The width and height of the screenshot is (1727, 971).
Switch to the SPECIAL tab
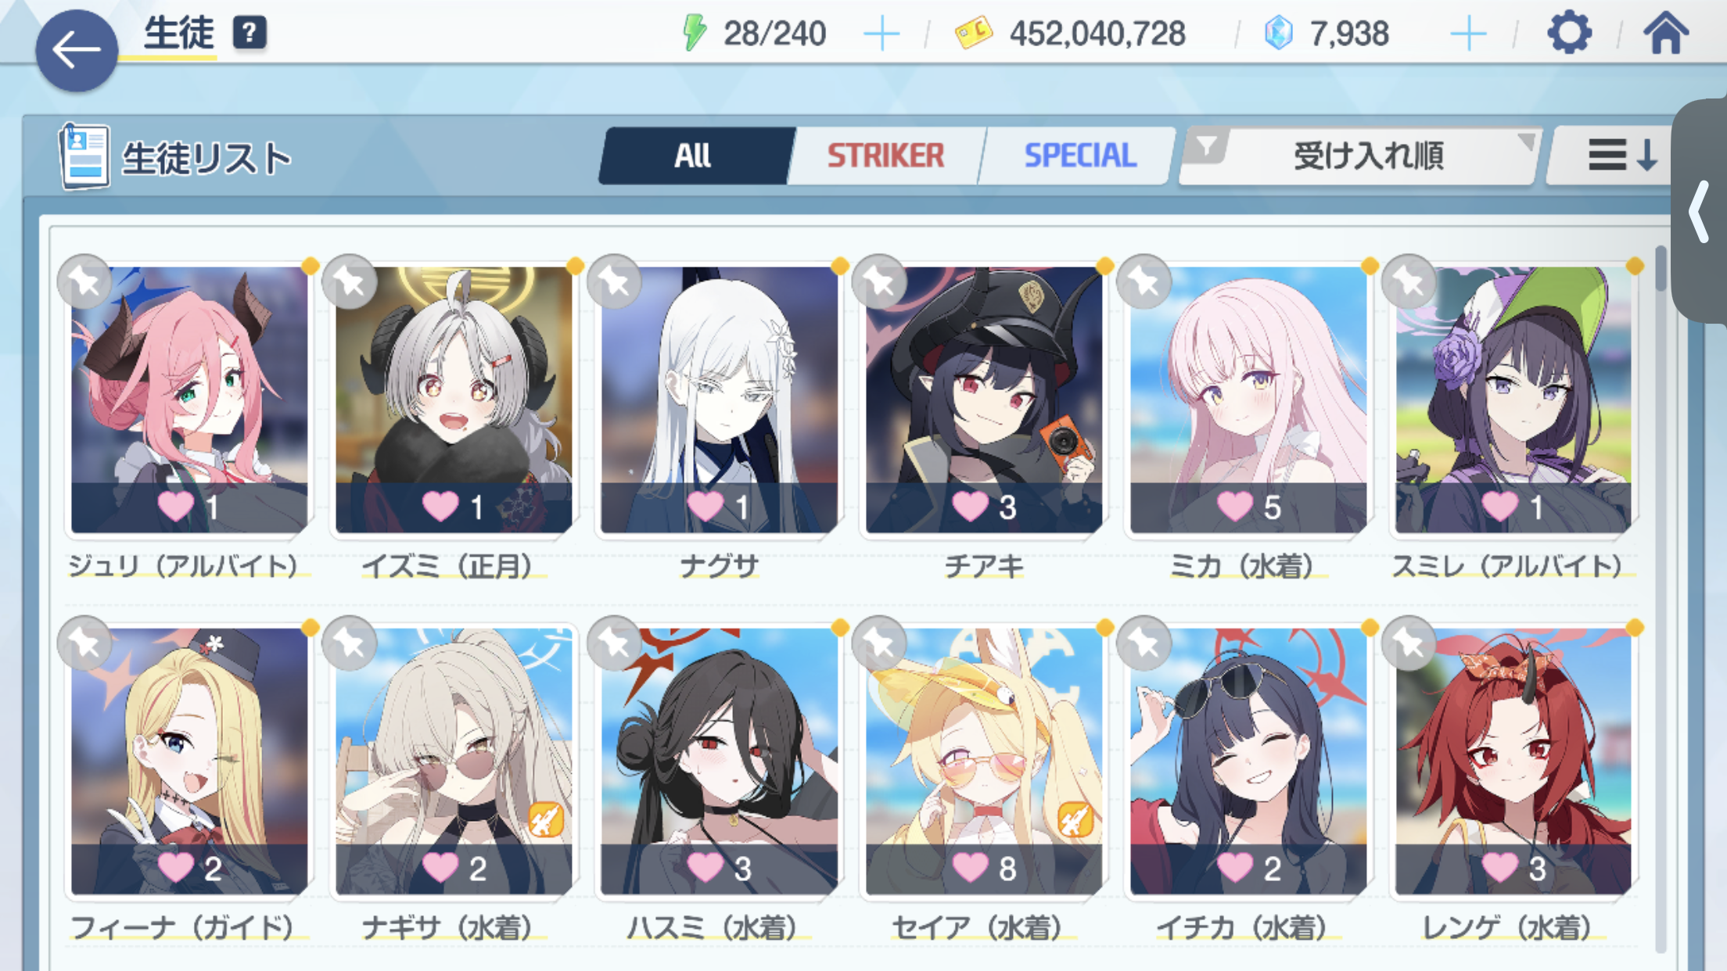coord(1079,156)
